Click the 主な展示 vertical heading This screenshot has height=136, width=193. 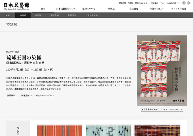(x=18, y=129)
